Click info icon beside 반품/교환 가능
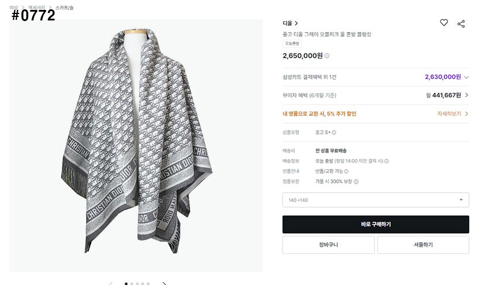503x285 pixels. point(346,171)
